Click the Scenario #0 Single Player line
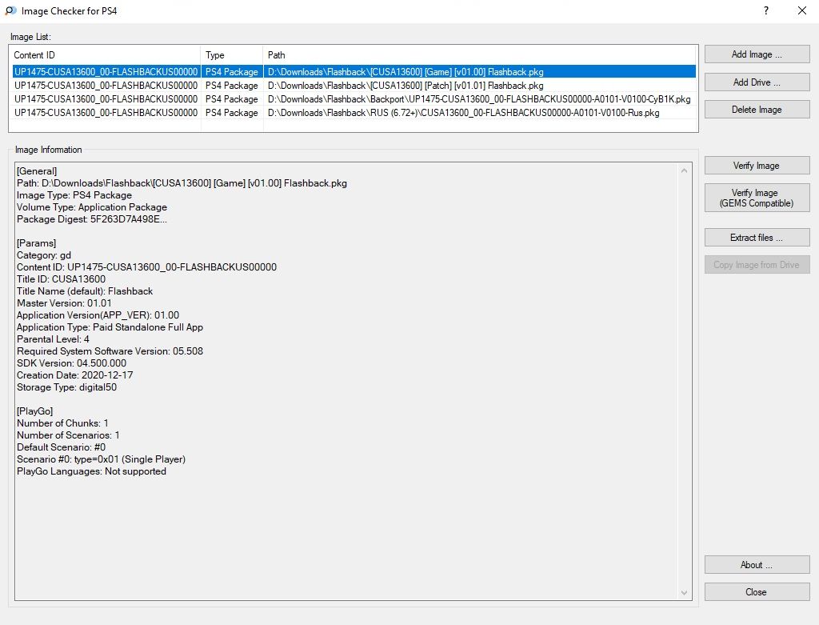 click(101, 459)
